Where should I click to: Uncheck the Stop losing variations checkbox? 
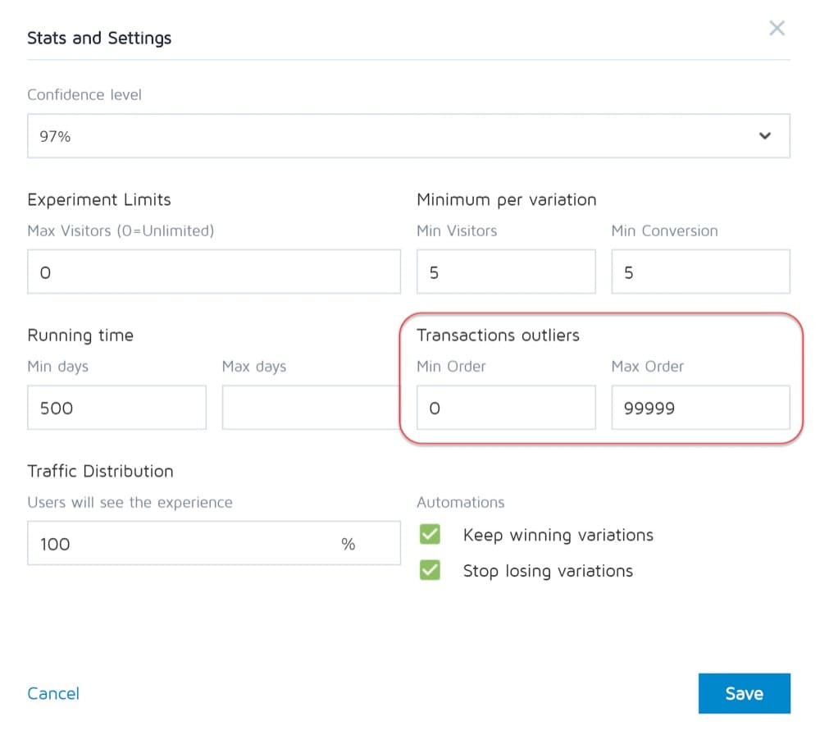pos(430,570)
